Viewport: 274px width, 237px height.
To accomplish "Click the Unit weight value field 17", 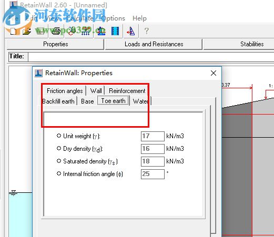I will coord(153,136).
